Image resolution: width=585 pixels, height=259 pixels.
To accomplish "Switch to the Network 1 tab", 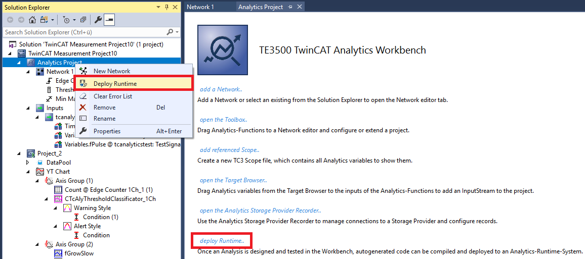I will [200, 7].
